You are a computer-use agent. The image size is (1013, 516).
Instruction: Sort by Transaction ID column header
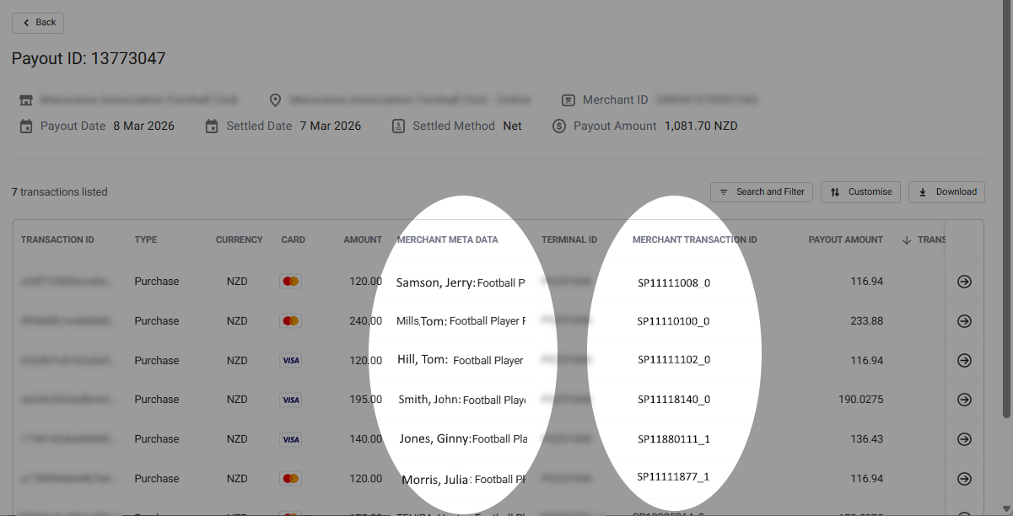(57, 239)
